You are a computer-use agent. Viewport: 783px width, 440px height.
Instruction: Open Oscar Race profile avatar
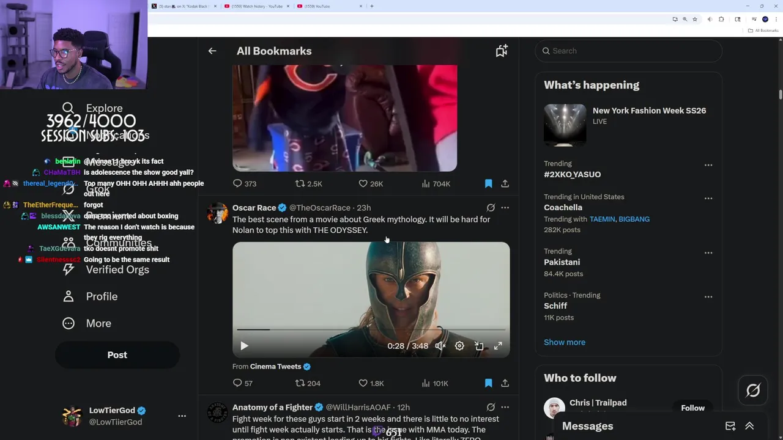[x=217, y=213]
